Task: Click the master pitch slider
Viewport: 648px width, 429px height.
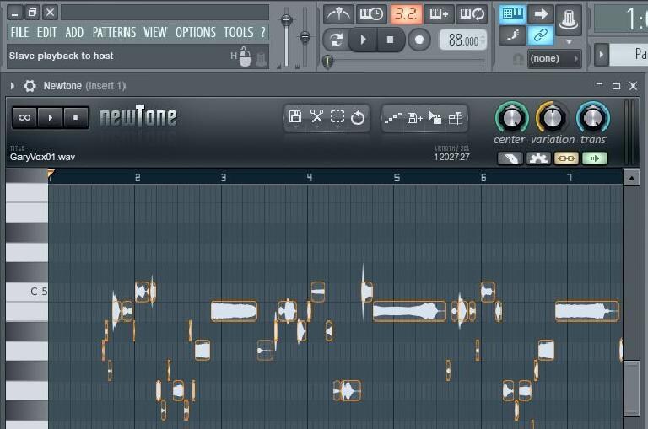Action: pyautogui.click(x=305, y=37)
